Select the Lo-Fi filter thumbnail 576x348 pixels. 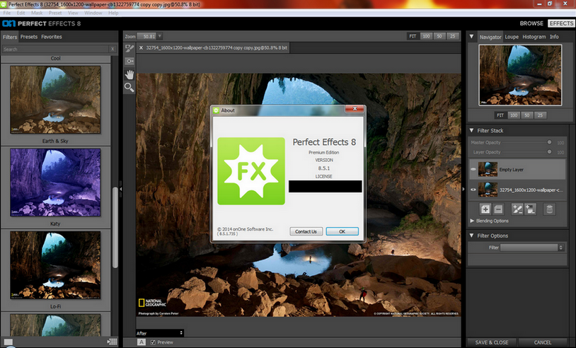pyautogui.click(x=55, y=265)
